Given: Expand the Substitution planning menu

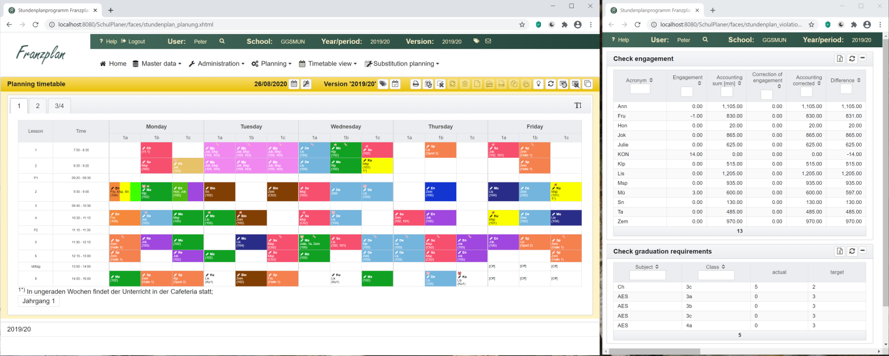Looking at the screenshot, I should (x=401, y=64).
